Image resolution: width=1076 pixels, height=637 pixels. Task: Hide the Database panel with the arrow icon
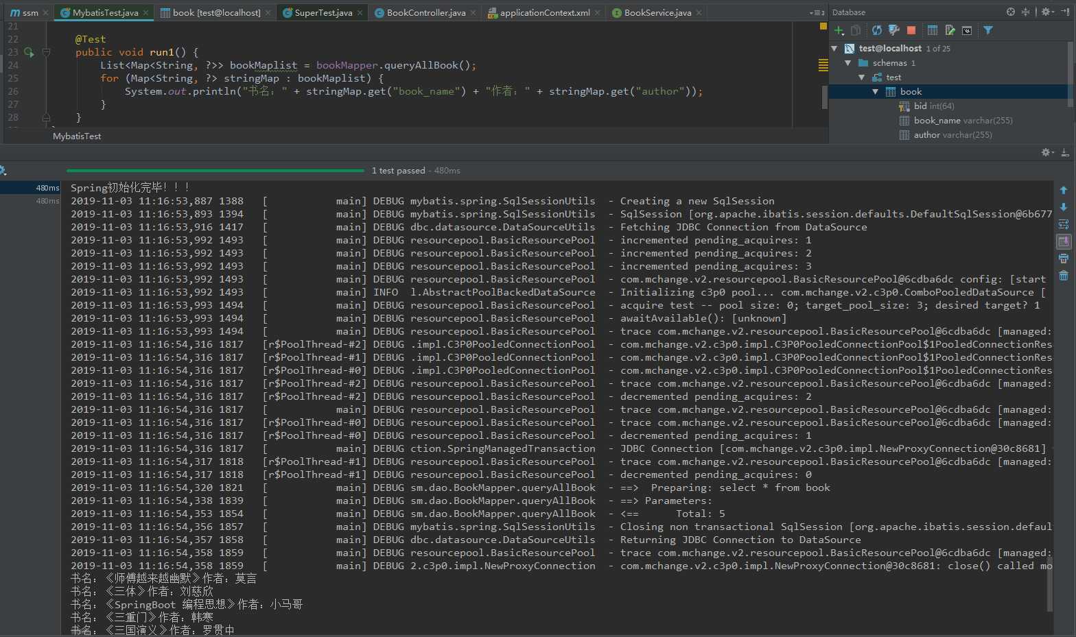pos(1066,12)
